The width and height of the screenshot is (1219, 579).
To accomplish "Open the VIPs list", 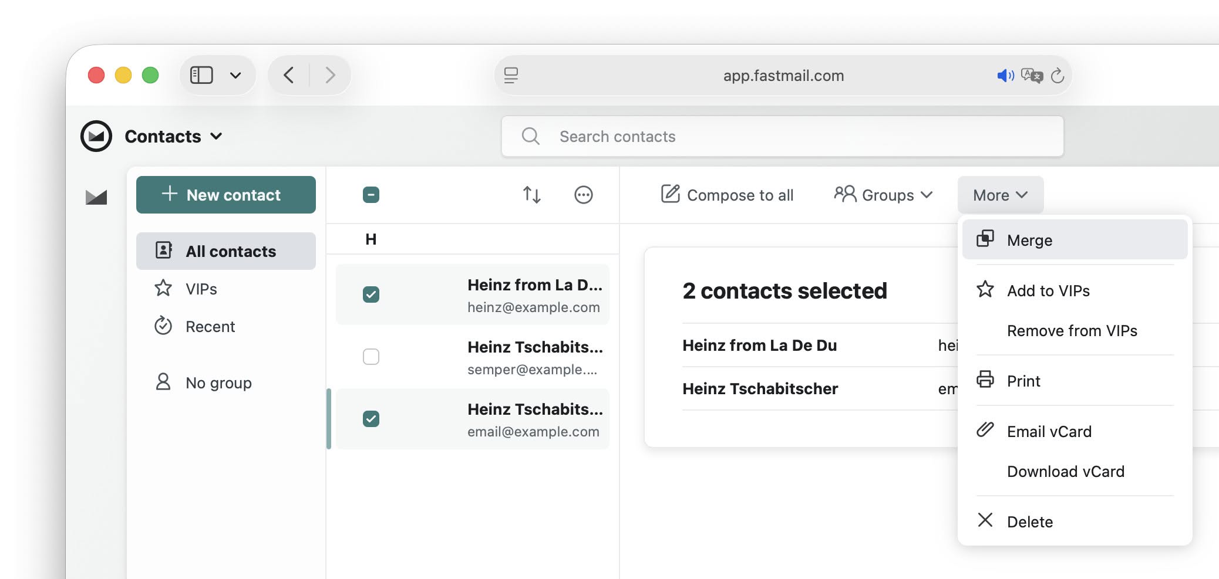I will point(226,289).
